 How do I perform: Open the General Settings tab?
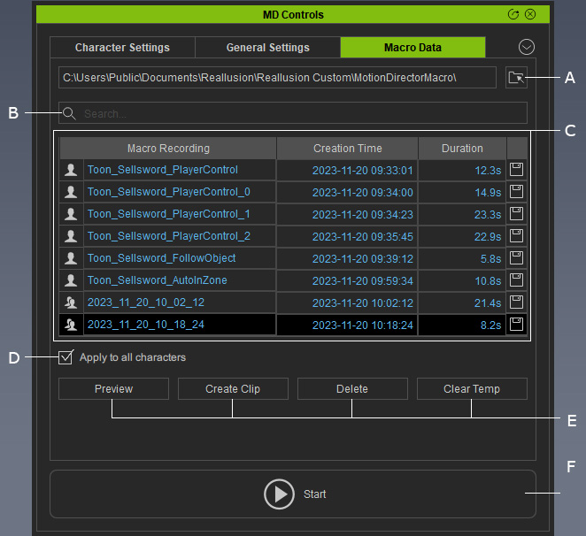[267, 48]
